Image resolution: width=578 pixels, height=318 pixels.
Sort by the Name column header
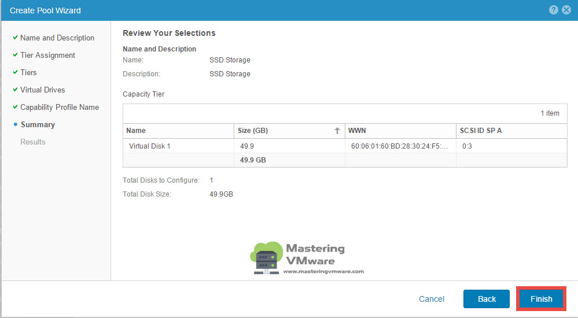pos(178,131)
